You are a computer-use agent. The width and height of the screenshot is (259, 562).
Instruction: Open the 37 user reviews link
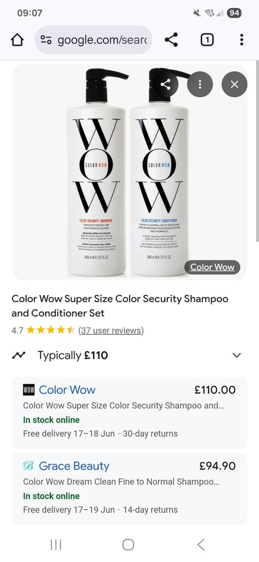click(111, 330)
